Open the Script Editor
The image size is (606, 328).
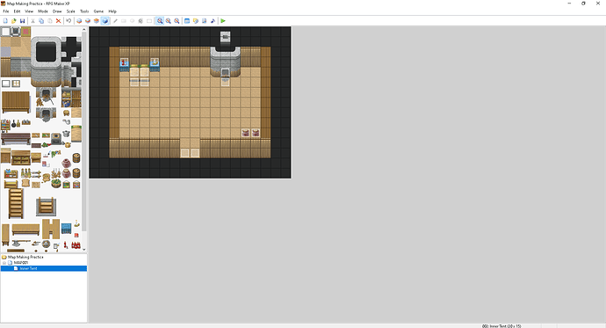click(204, 21)
